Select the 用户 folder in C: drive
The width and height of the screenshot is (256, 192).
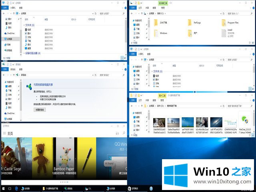(192, 33)
